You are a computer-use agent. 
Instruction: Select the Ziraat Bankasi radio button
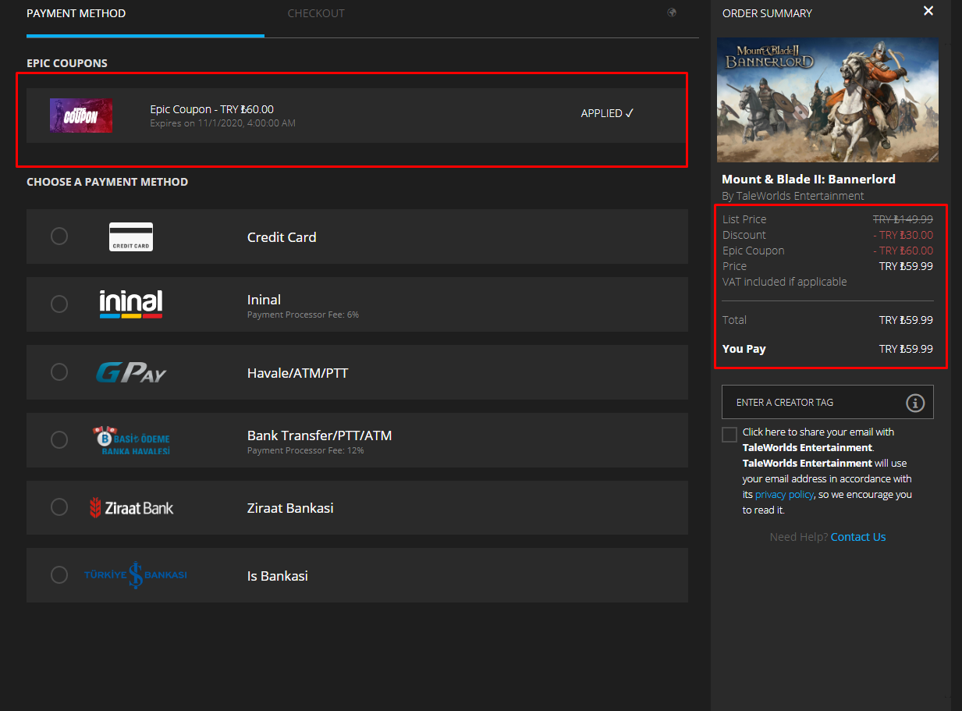coord(59,507)
